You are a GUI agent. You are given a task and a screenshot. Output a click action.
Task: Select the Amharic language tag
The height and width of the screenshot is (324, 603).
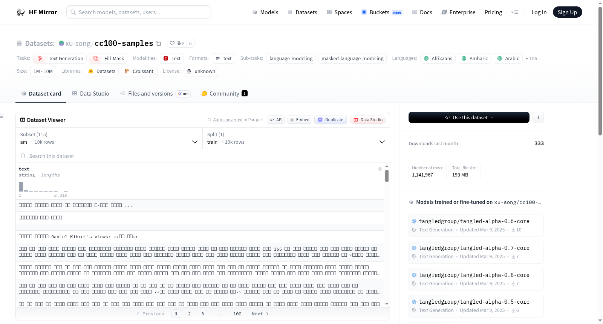click(x=474, y=59)
